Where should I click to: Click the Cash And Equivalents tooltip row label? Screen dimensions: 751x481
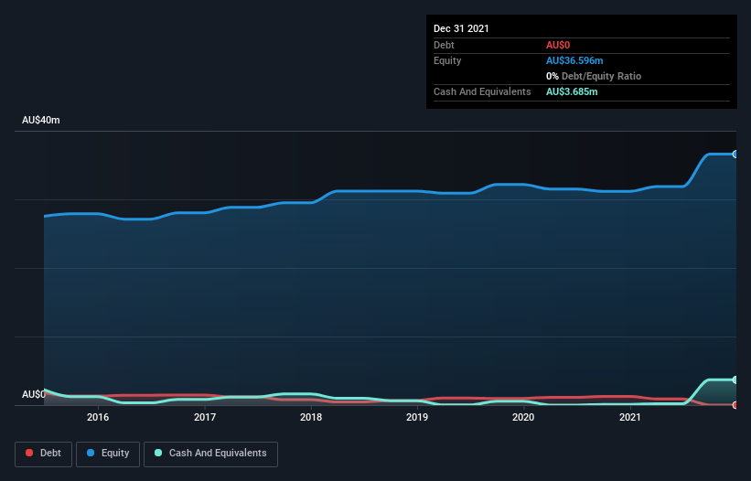point(482,91)
